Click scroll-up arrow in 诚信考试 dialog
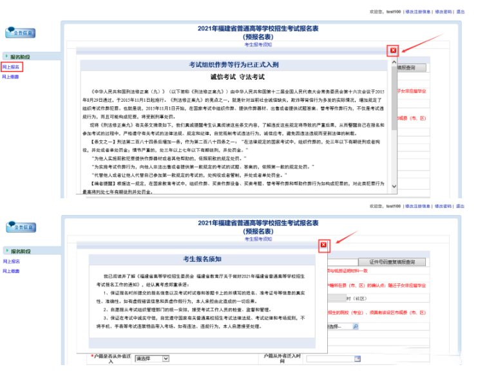Screen dimensions: 478x376 (x=394, y=62)
